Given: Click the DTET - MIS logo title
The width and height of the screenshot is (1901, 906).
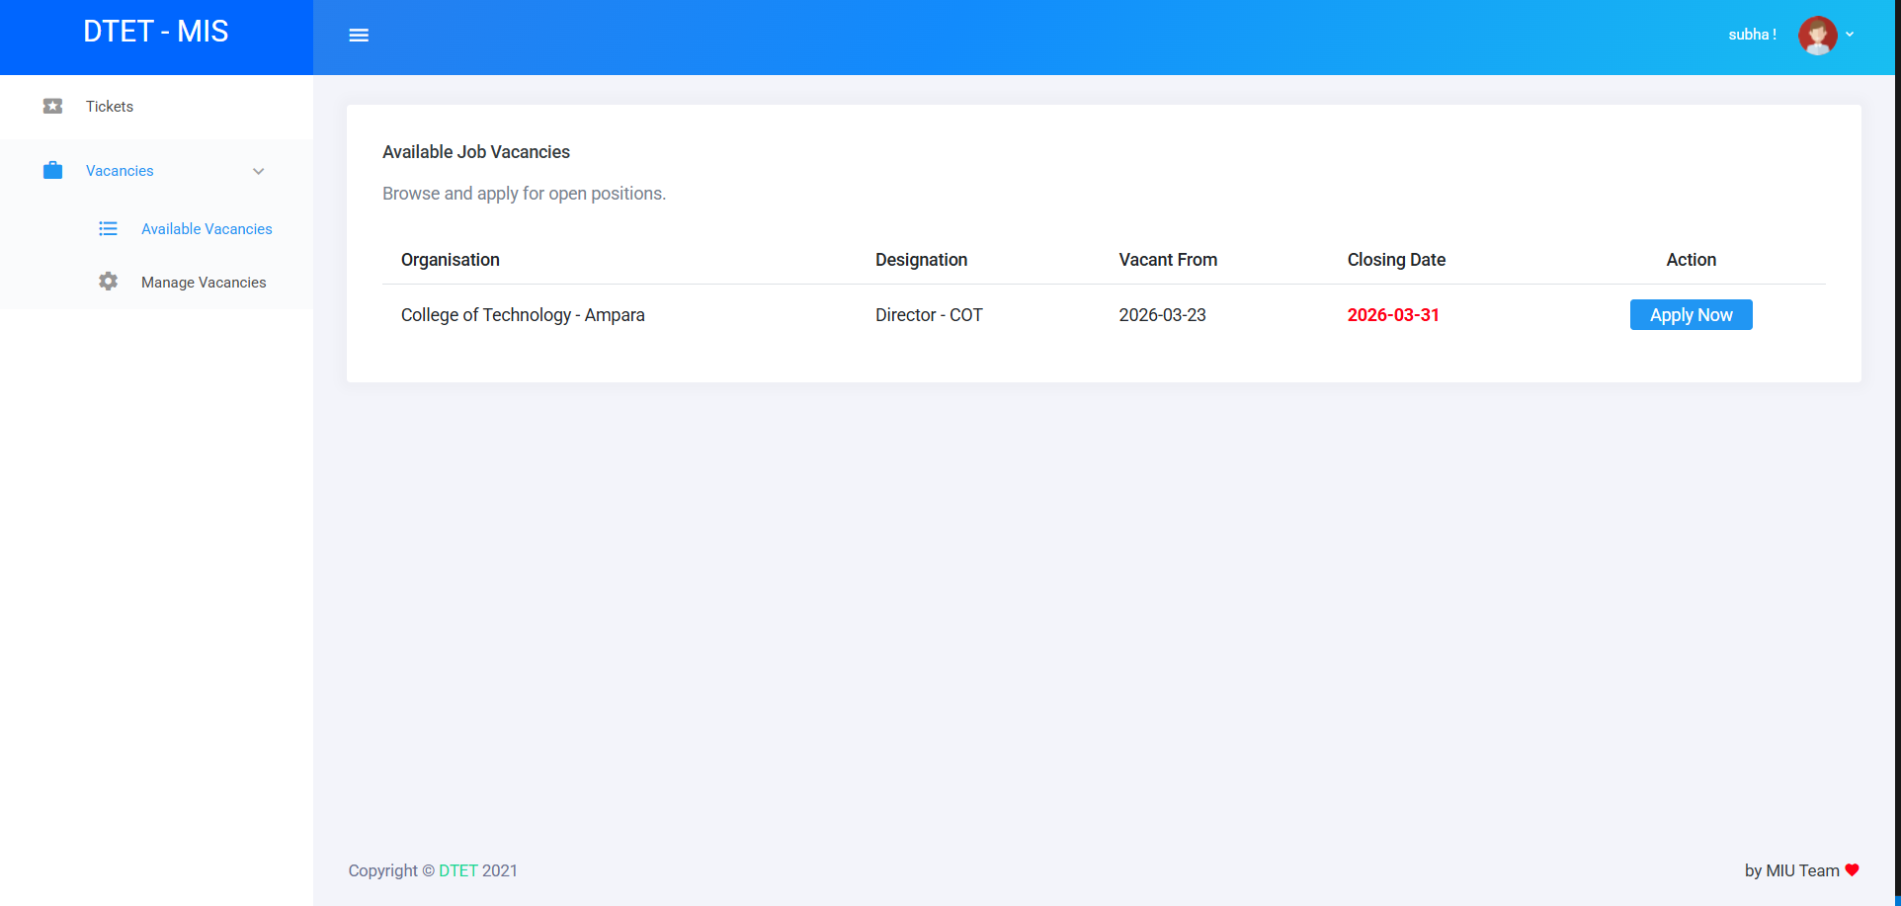Looking at the screenshot, I should (156, 32).
